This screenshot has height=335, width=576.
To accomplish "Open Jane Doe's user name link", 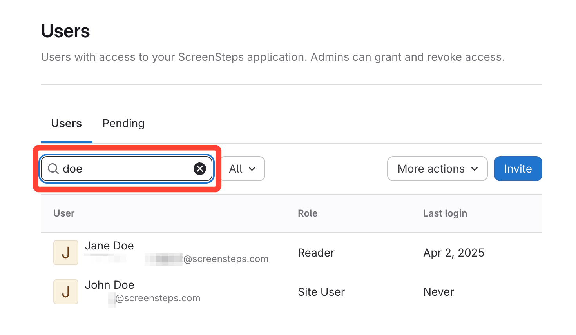I will [109, 246].
